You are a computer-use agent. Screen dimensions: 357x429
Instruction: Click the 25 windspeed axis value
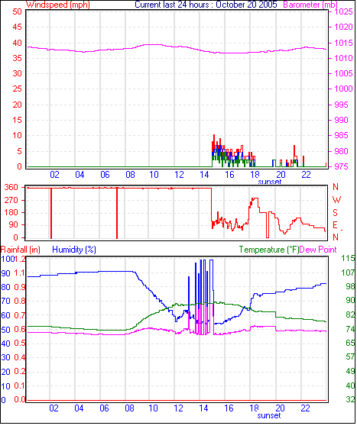pyautogui.click(x=17, y=89)
